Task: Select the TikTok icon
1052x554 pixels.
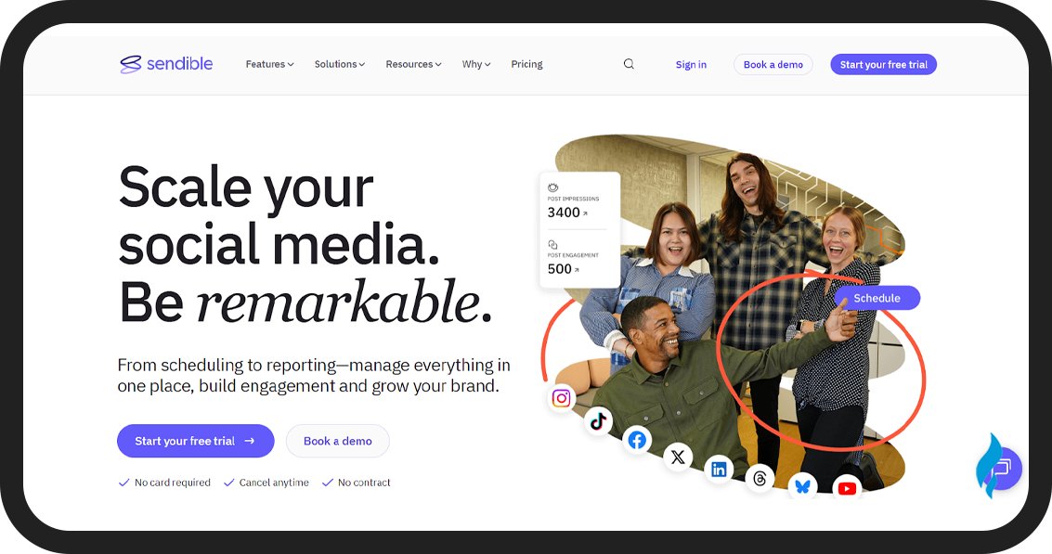Action: (598, 421)
